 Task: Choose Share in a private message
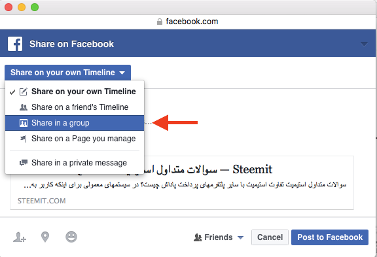(x=75, y=163)
